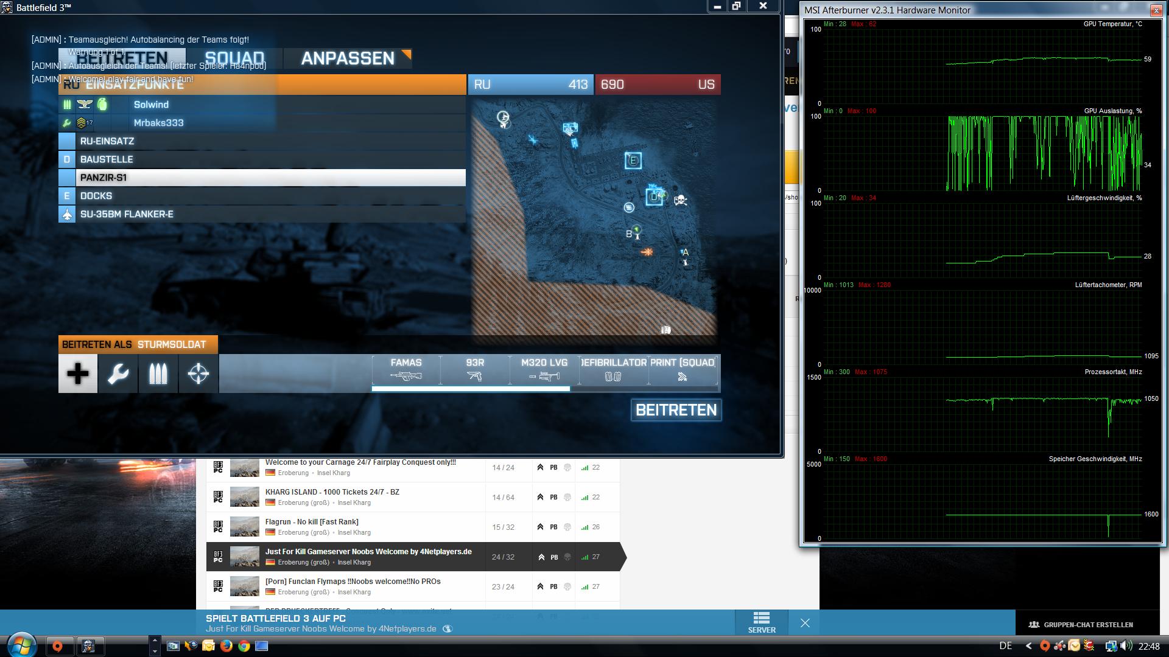Click the E flag marker on minimap
The image size is (1169, 657).
click(633, 161)
